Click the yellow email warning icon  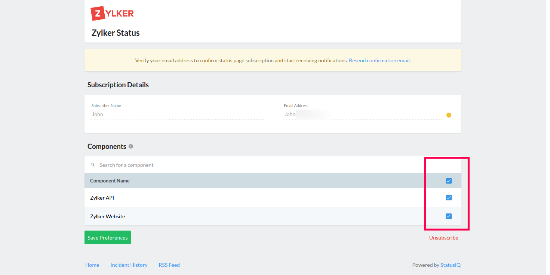(449, 115)
